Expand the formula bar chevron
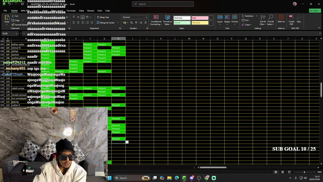This screenshot has height=182, width=323. click(x=320, y=34)
